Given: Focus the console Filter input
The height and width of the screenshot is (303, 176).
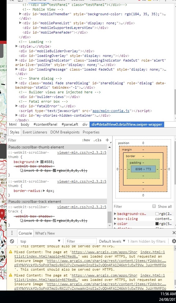Looking at the screenshot, I should coord(81,241).
